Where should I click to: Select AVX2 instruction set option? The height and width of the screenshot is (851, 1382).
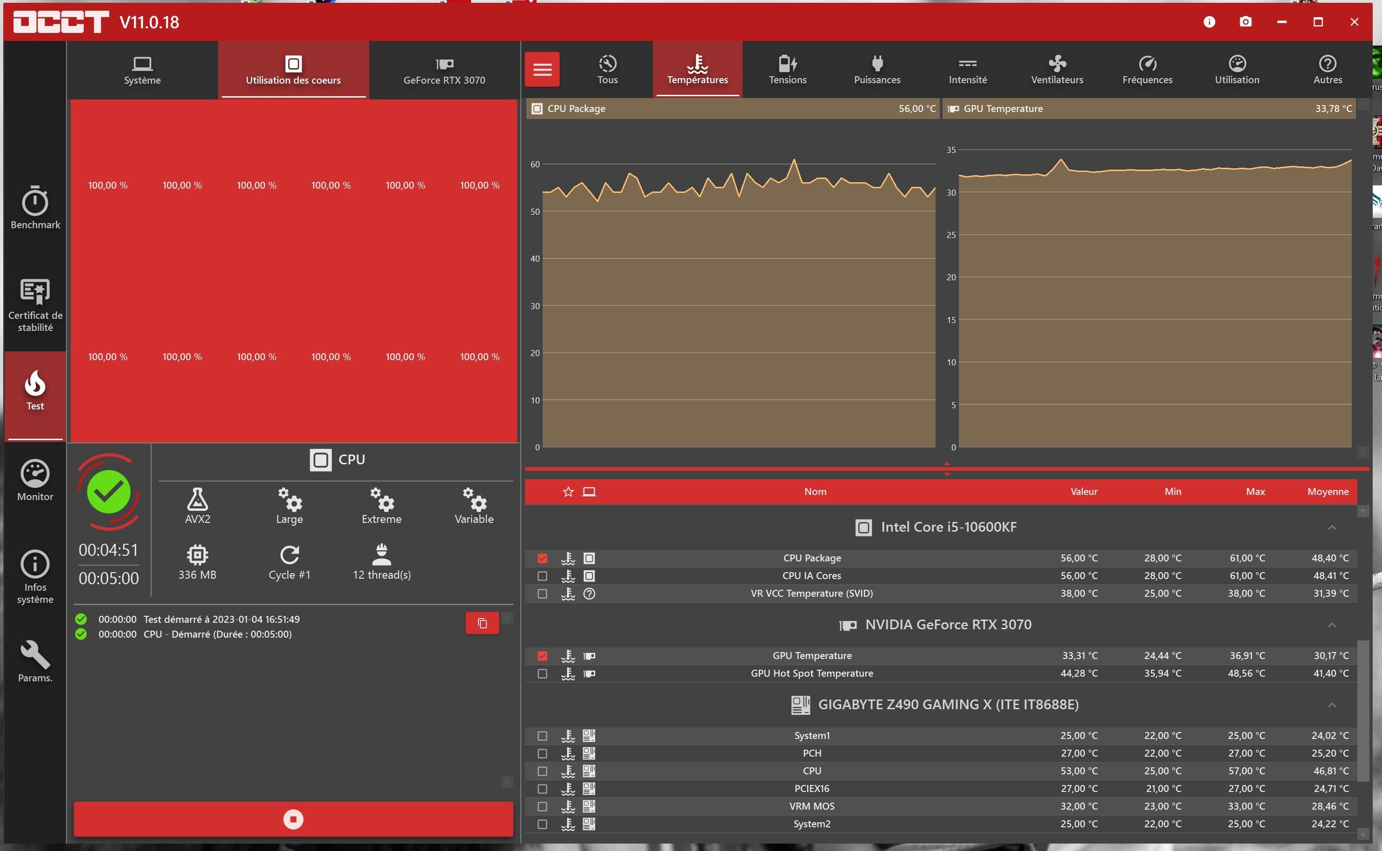[198, 506]
